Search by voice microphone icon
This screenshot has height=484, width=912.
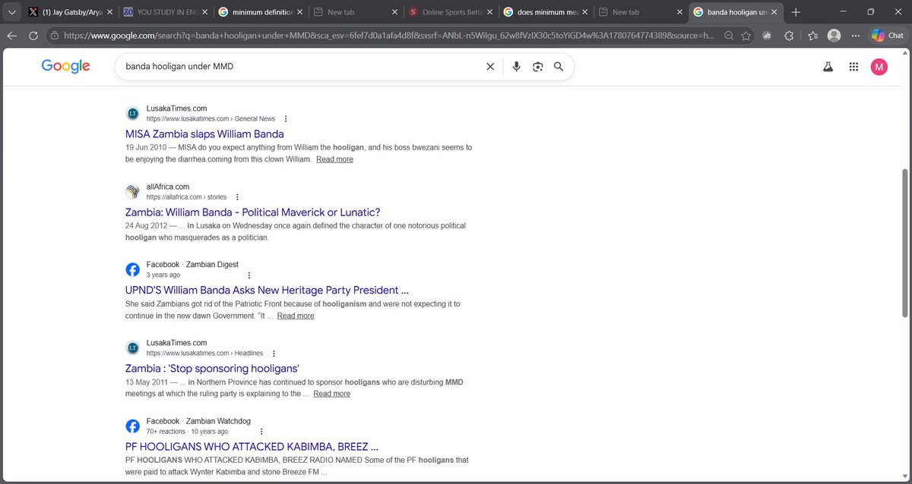[x=516, y=67]
